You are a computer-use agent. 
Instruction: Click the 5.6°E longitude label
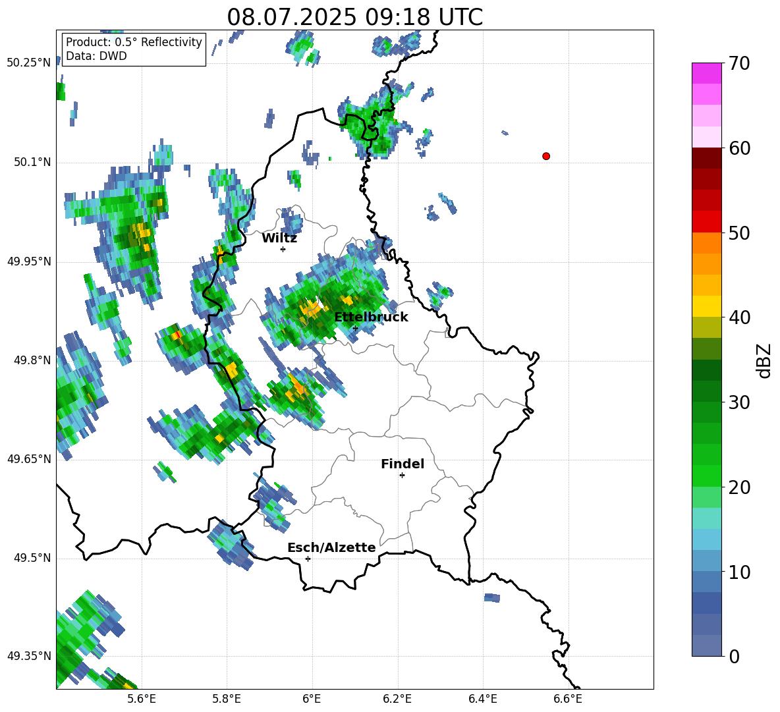click(x=142, y=699)
